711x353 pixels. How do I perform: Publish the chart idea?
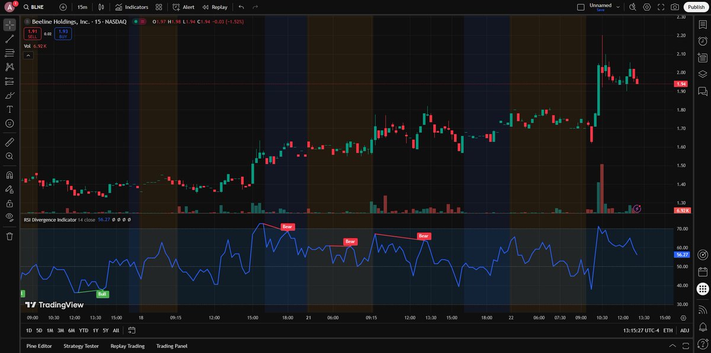coord(695,7)
